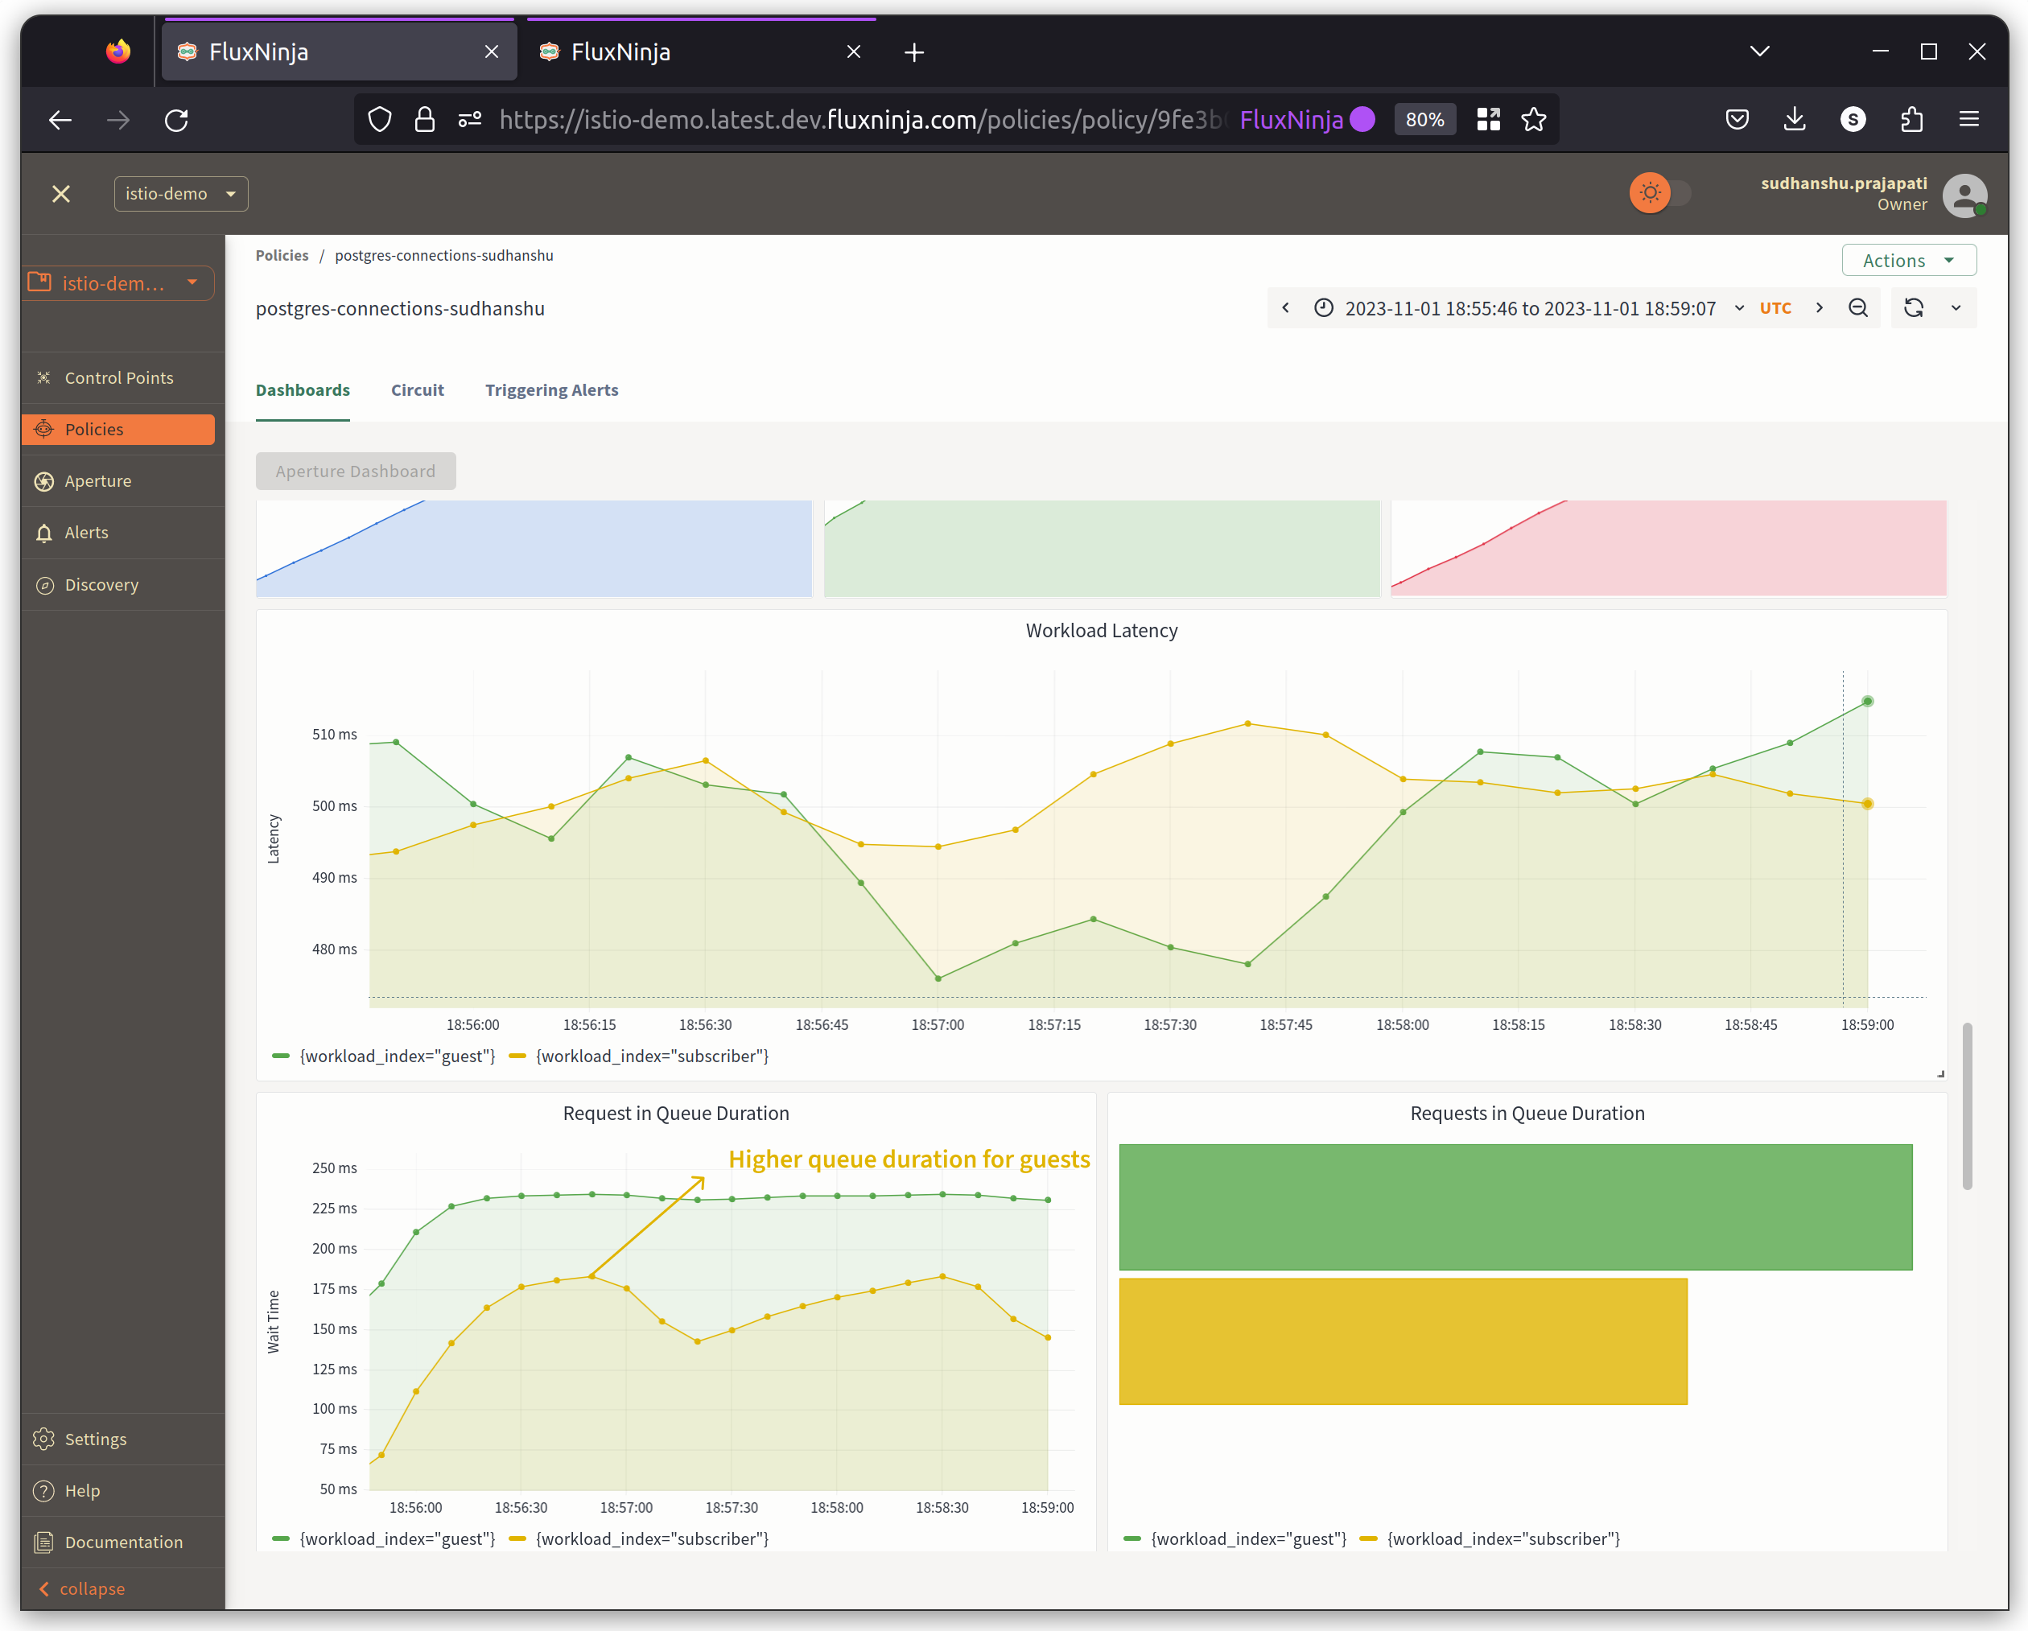Shift time range forward with right chevron

pyautogui.click(x=1820, y=308)
